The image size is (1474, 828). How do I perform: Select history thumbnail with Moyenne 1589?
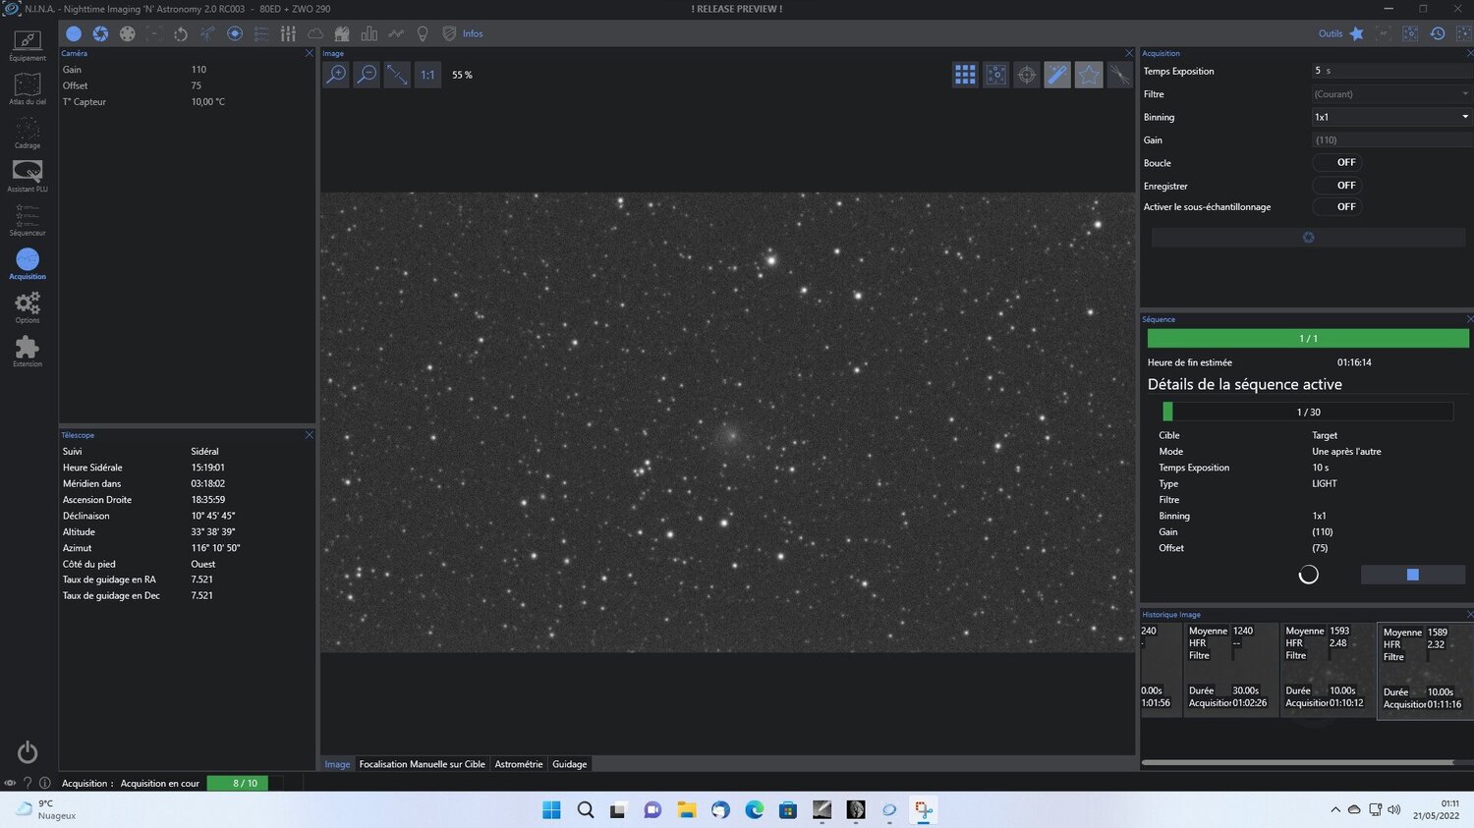pos(1425,671)
